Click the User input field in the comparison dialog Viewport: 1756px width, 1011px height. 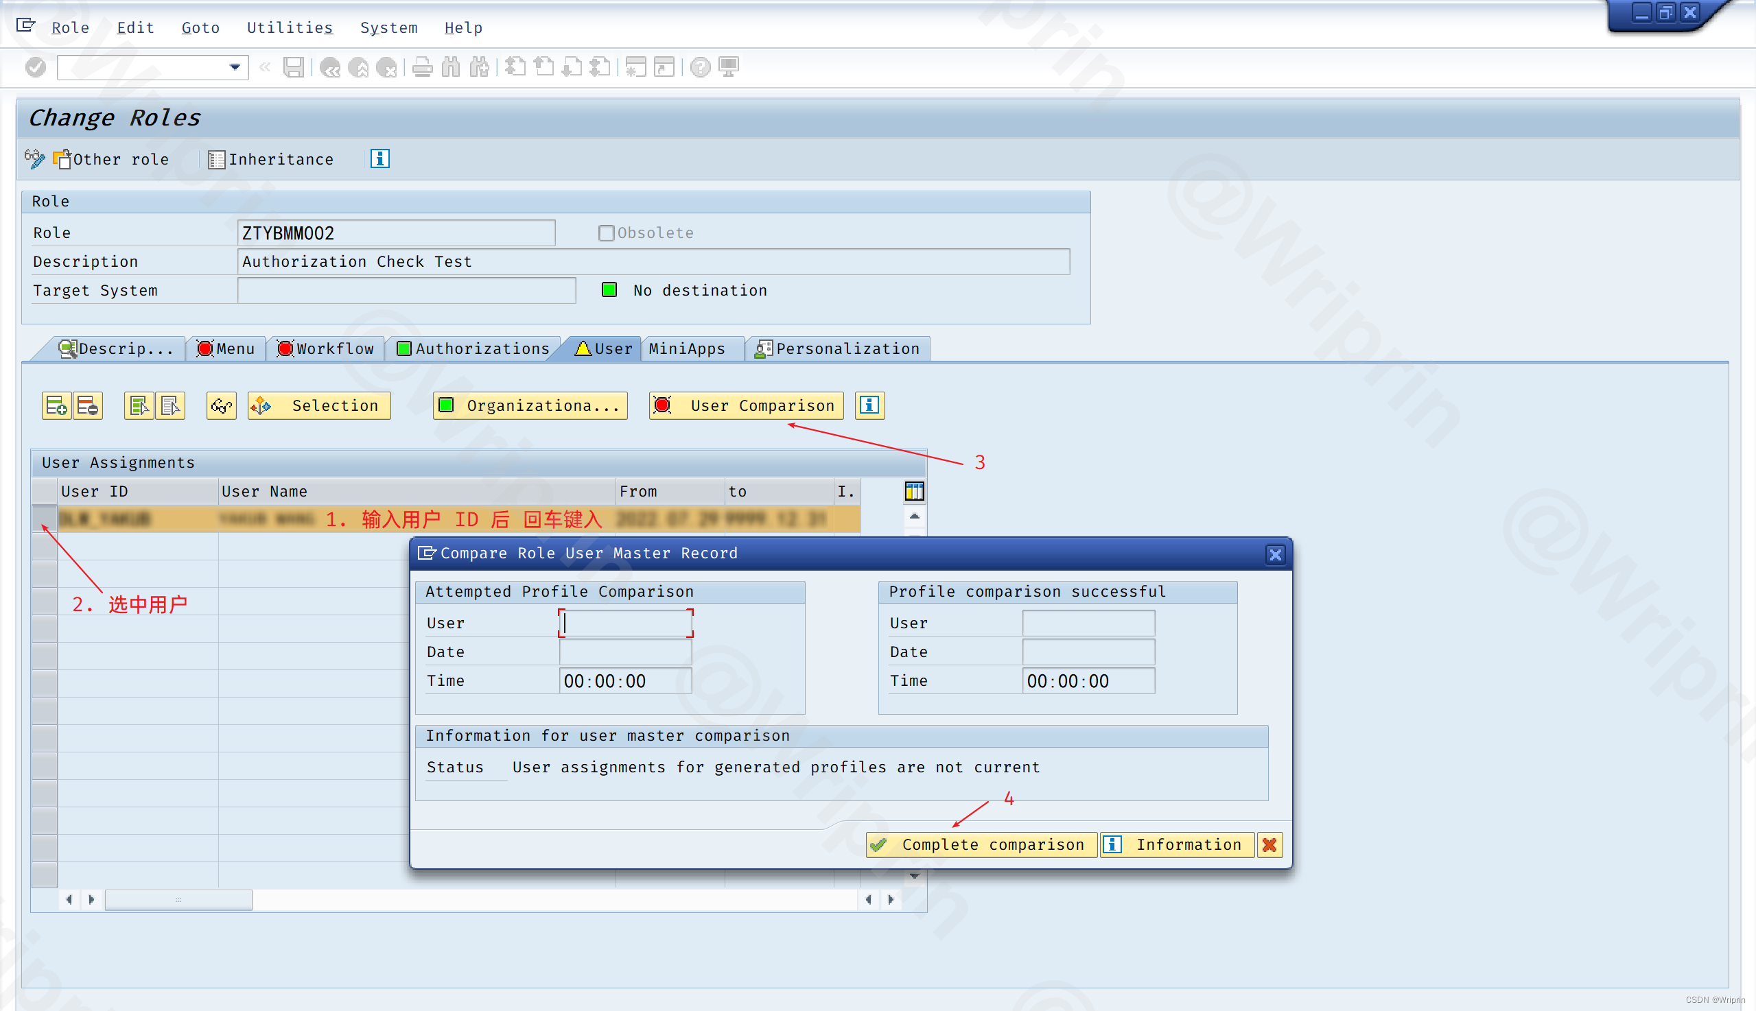click(624, 623)
